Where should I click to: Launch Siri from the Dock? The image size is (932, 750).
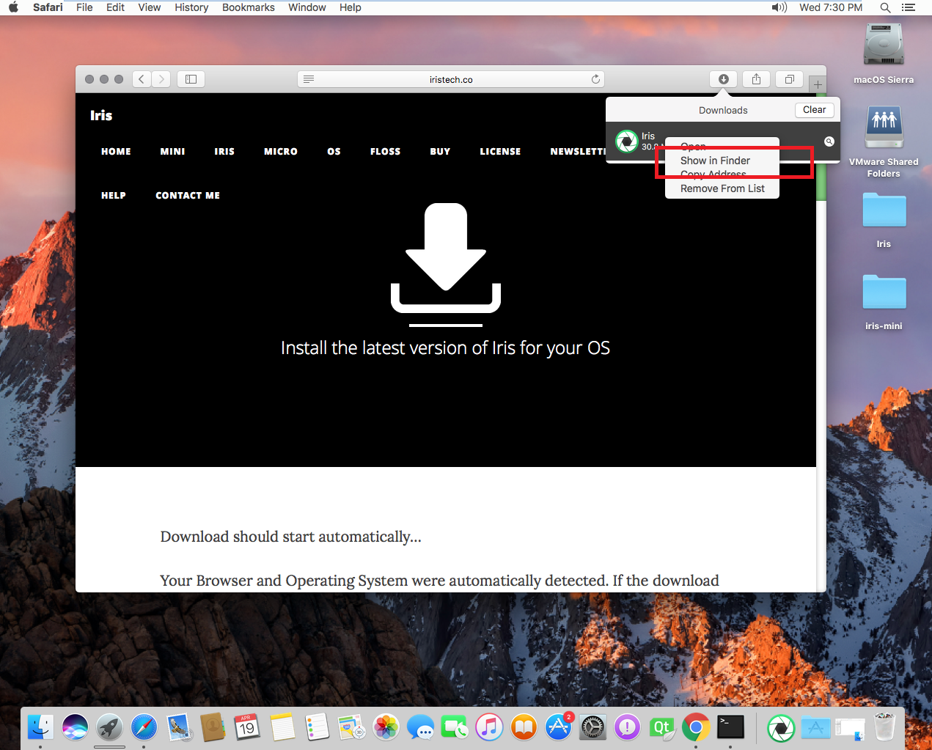(75, 727)
